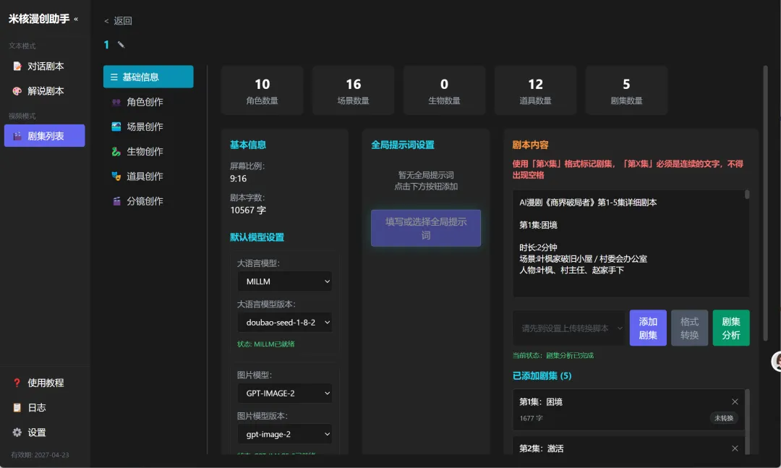Viewport: 781px width, 468px height.
Task: Open 解说剧本 in the sidebar
Action: pos(44,91)
